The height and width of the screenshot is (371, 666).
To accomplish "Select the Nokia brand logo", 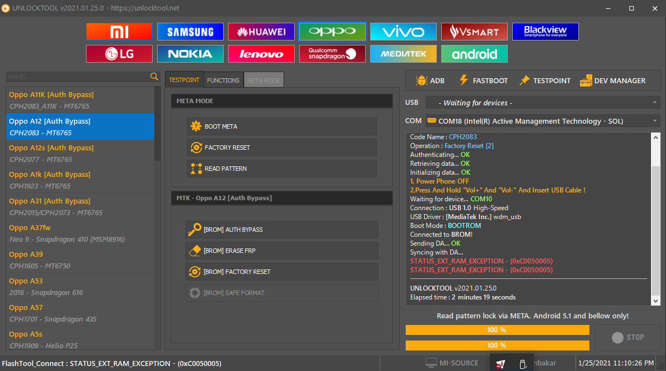I will coord(190,54).
